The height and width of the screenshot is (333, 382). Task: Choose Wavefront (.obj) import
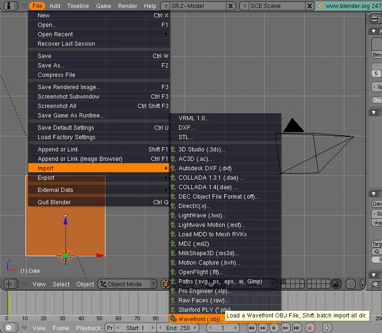(x=225, y=319)
